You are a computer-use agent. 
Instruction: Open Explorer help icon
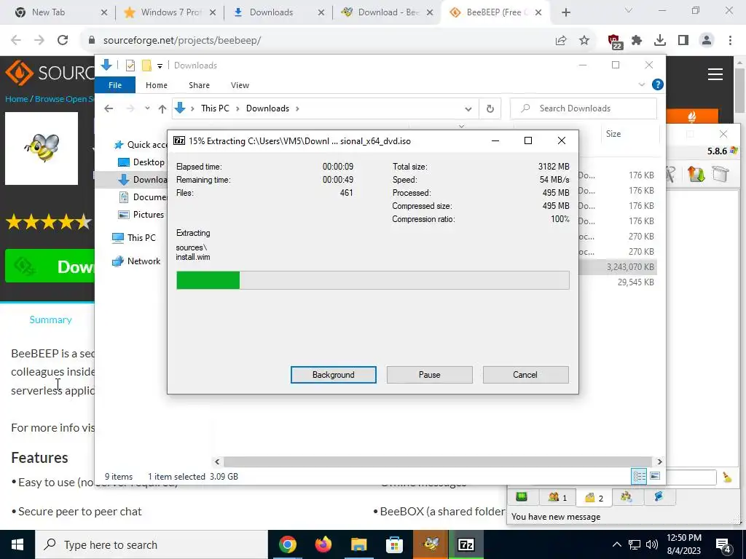coord(658,84)
